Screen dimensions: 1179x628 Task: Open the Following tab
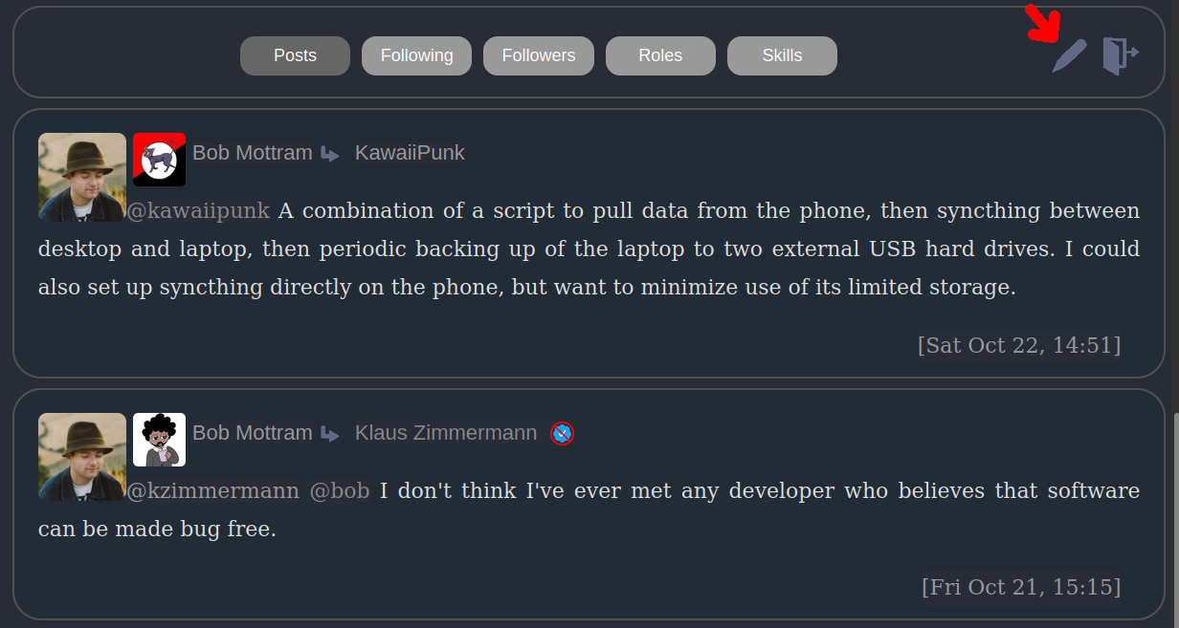[416, 55]
